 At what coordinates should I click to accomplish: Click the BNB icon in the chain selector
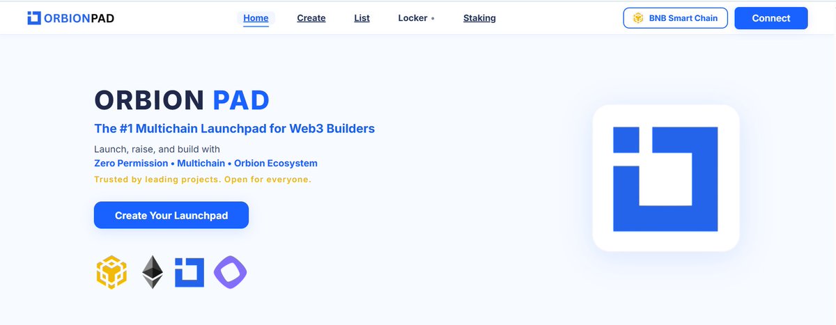[x=637, y=18]
